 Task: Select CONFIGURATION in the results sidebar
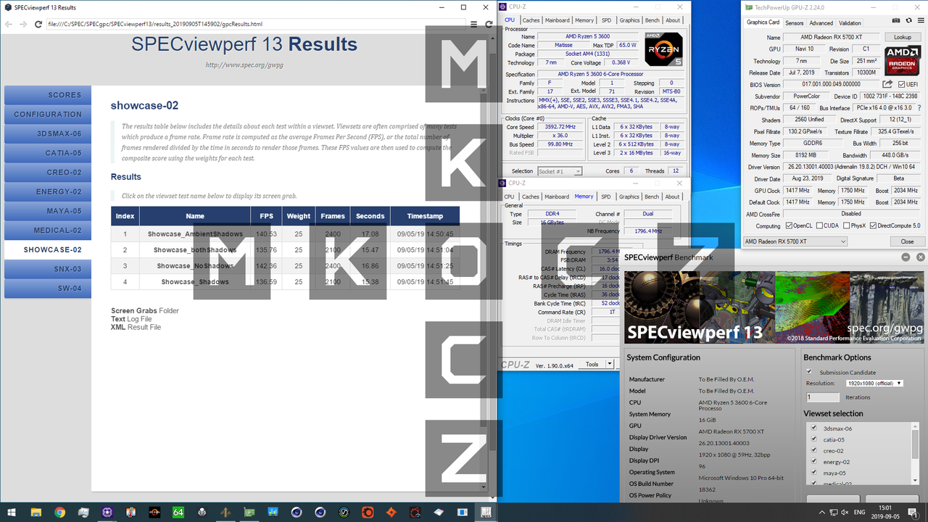(48, 115)
